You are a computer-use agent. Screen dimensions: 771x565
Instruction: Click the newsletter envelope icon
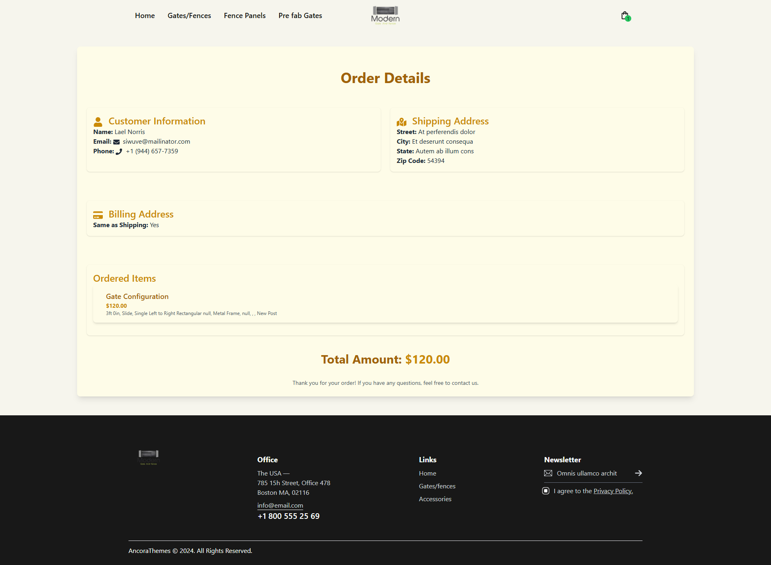pos(548,473)
